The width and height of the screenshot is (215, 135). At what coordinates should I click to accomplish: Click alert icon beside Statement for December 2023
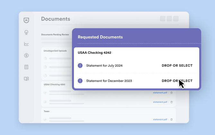coord(80,81)
